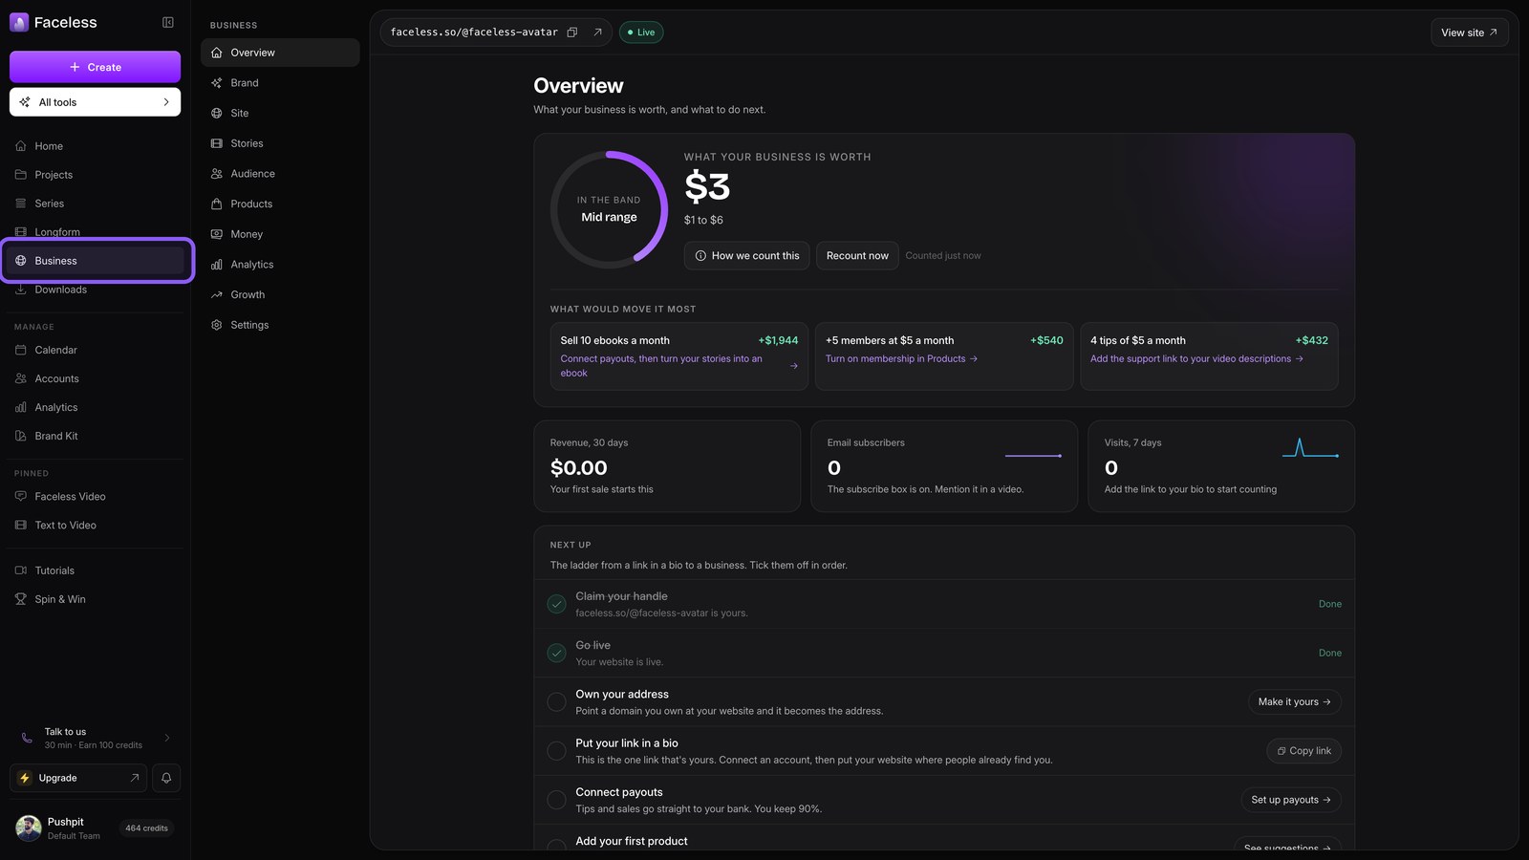Click the notification bell icon
Screen dimensions: 1529x860
point(166,778)
